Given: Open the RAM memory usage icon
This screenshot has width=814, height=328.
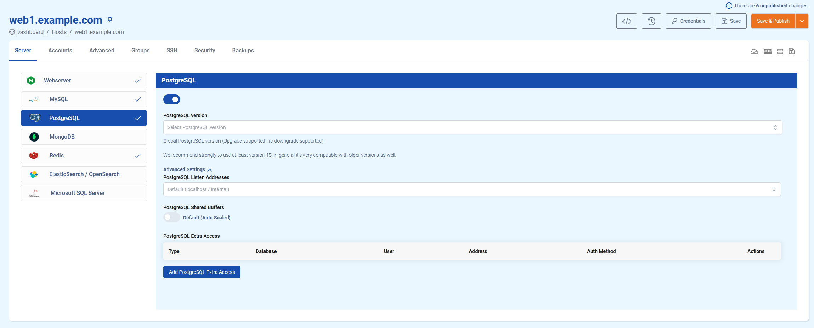Looking at the screenshot, I should click(x=767, y=51).
